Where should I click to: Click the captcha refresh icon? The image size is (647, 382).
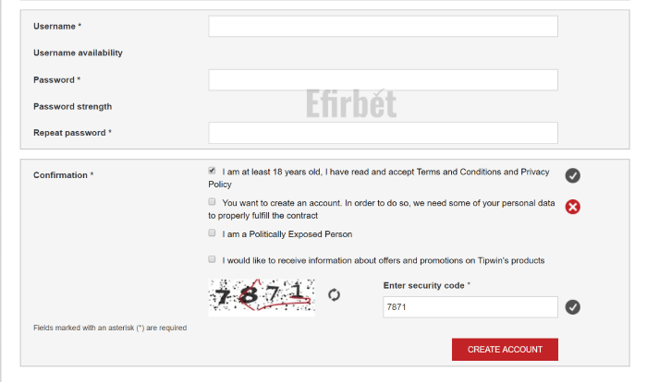pos(334,295)
